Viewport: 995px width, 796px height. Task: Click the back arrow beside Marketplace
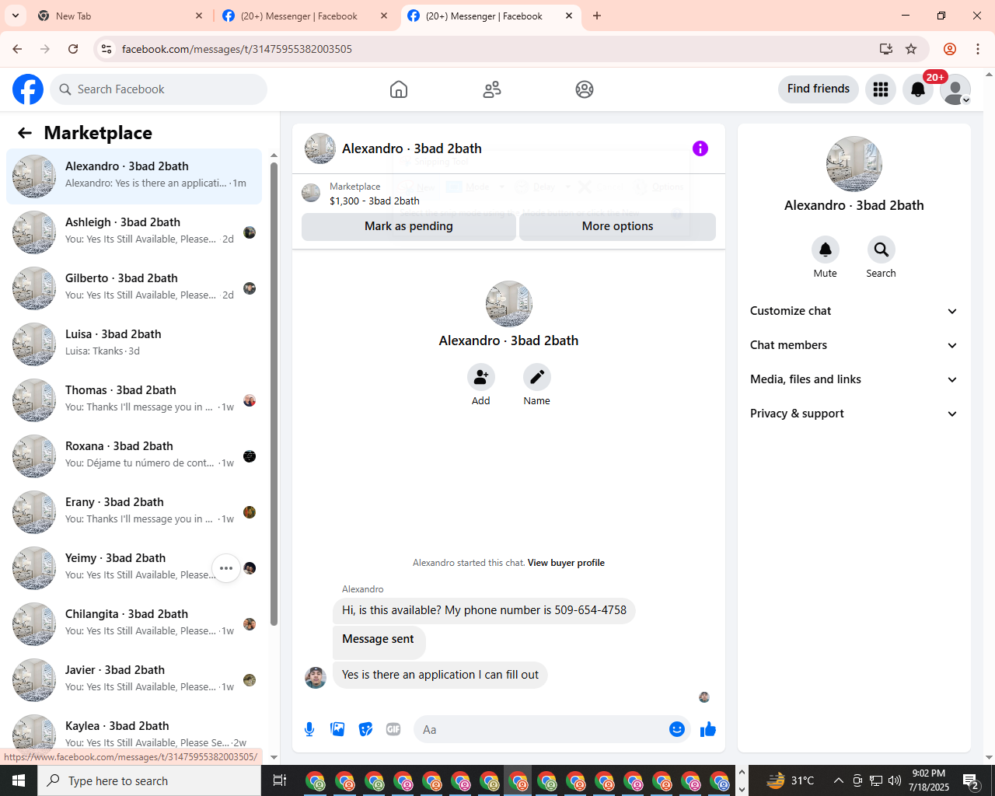(x=25, y=133)
